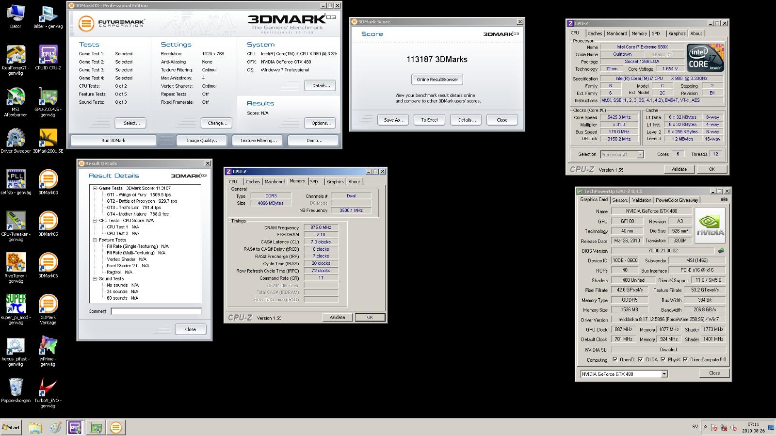Screen dimensions: 776x436
Task: Launch setfsb desktop shortcut
Action: click(16, 183)
